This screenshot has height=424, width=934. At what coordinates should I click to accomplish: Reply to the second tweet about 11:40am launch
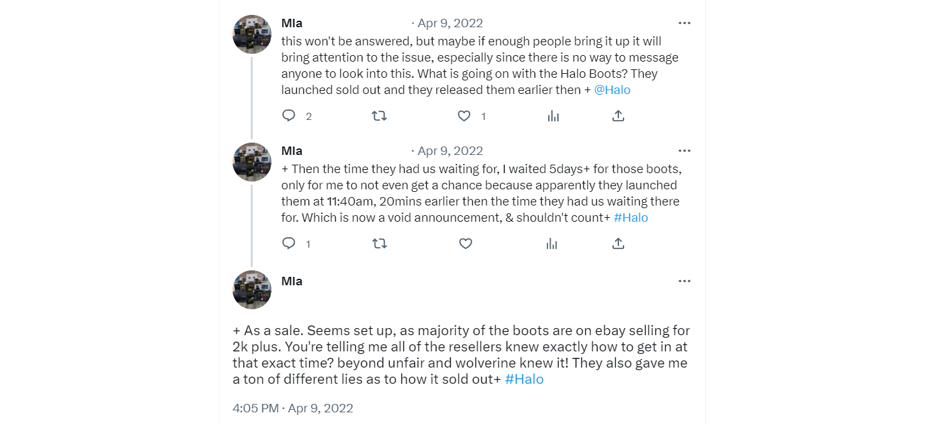click(x=289, y=244)
